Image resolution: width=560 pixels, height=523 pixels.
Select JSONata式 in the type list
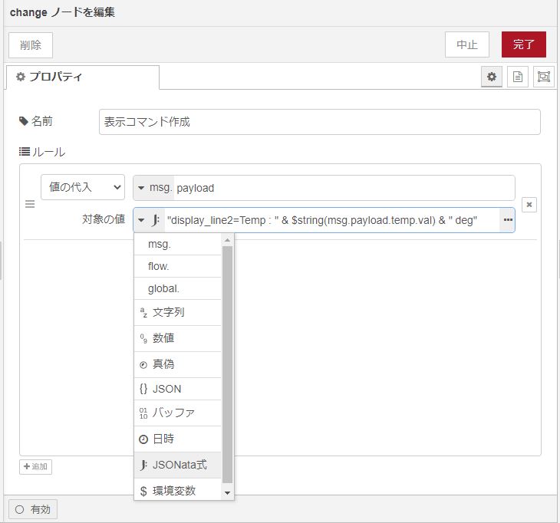pos(178,465)
